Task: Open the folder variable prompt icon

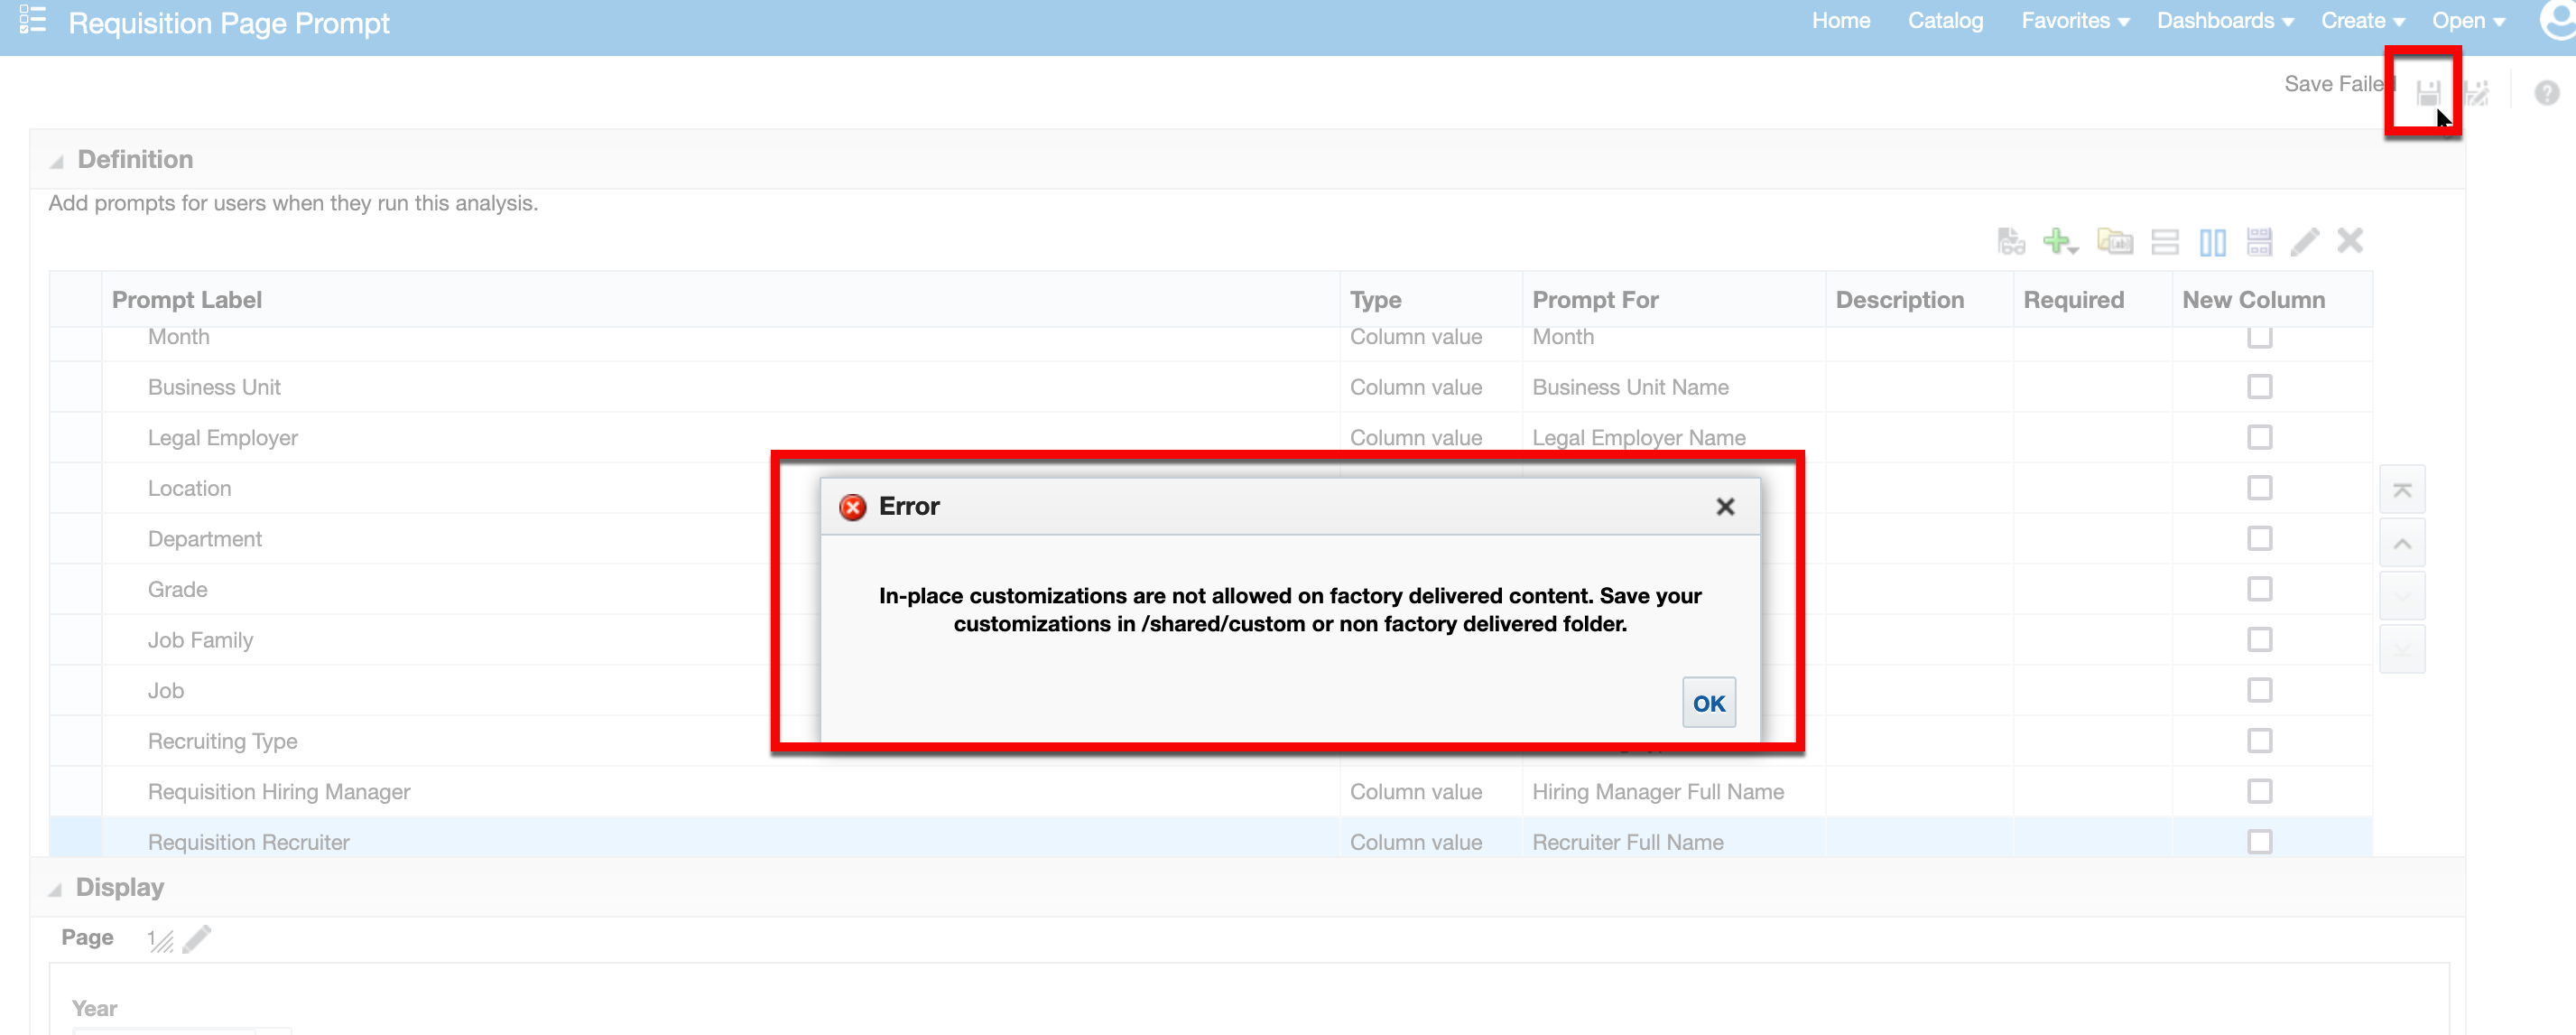Action: point(2115,241)
